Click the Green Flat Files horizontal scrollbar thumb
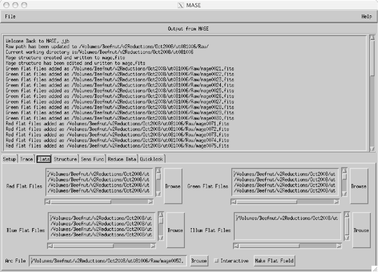Screen dimensions: 378x272 coord(267,202)
